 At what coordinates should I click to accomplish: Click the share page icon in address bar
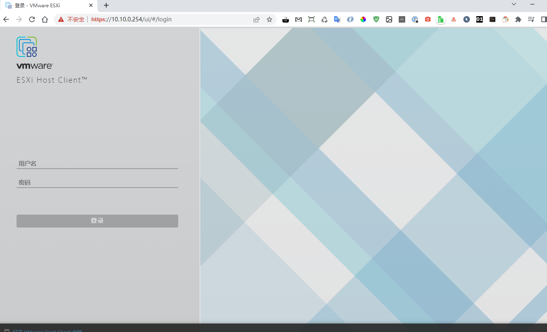pyautogui.click(x=257, y=19)
